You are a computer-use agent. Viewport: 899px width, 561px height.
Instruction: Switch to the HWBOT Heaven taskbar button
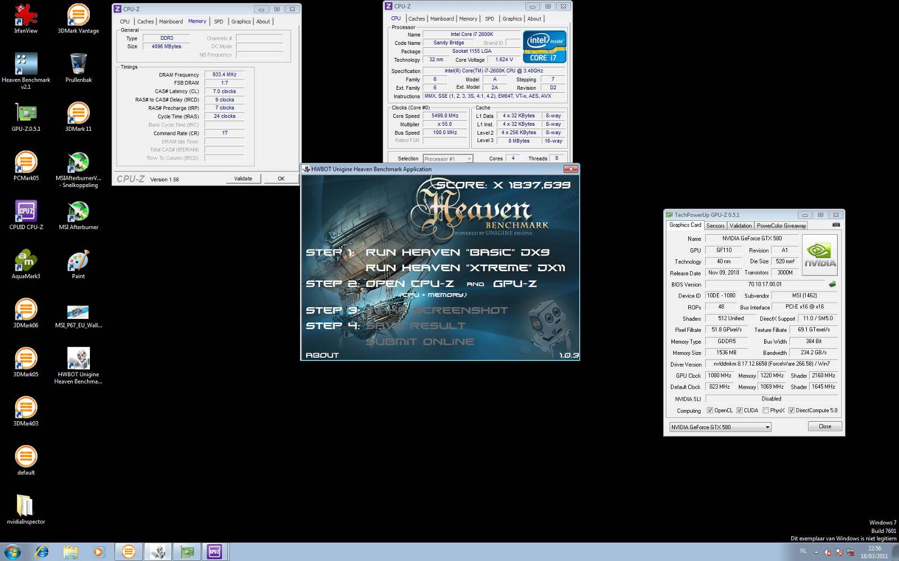pos(157,552)
